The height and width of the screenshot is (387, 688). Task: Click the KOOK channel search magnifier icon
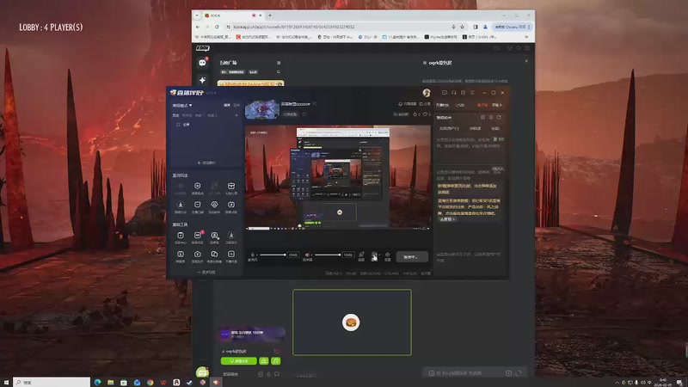pyautogui.click(x=278, y=72)
